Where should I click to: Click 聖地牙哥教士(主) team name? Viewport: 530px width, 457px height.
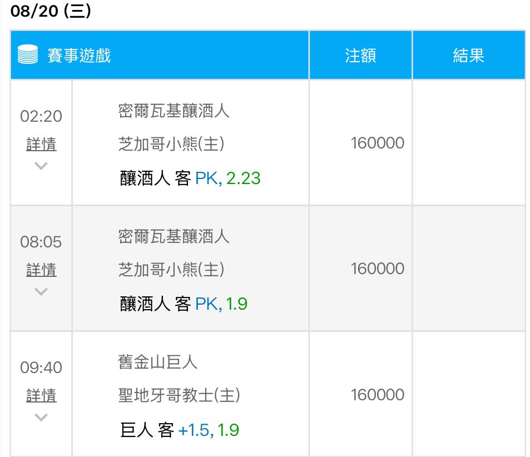179,395
